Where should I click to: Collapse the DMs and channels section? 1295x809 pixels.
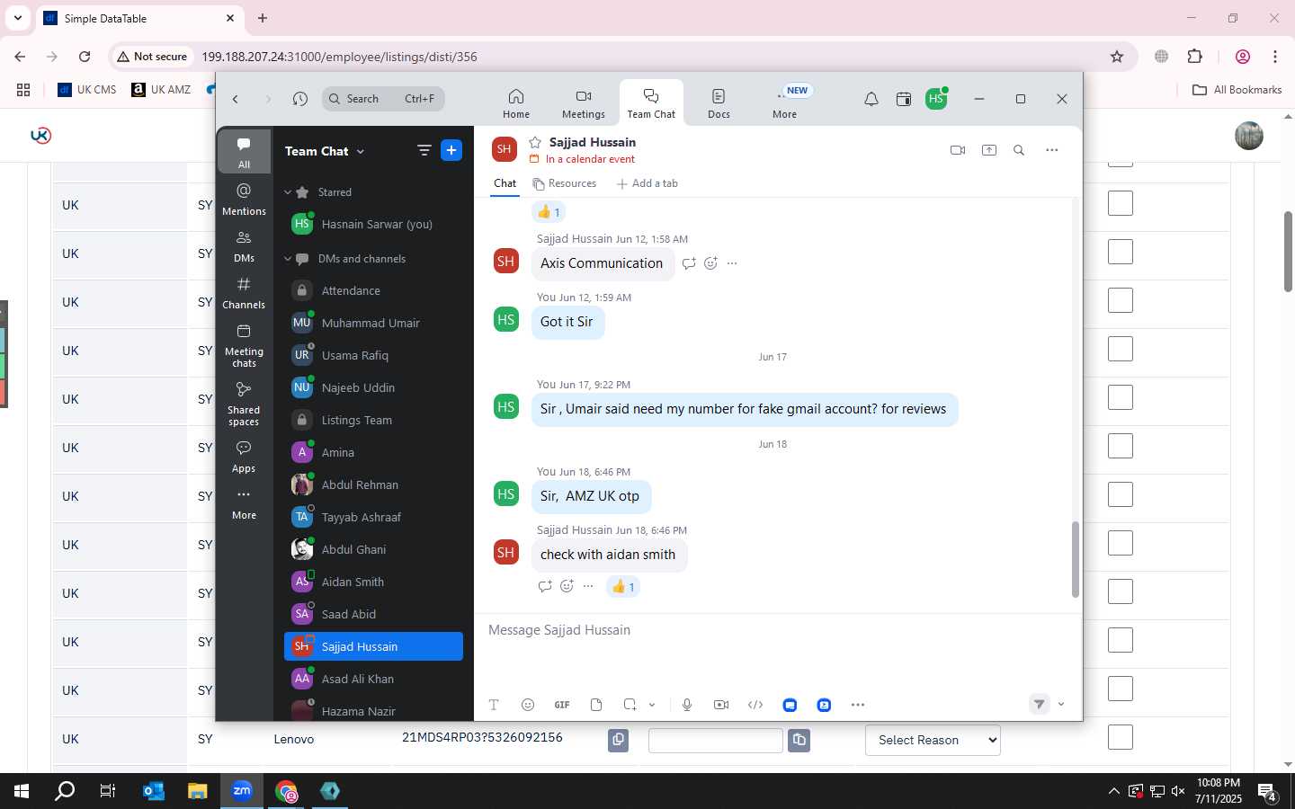point(288,259)
